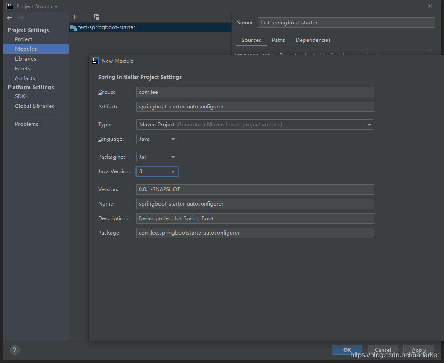Click the Platform Settings heading
Screen dimensions: 444x363
(31, 87)
